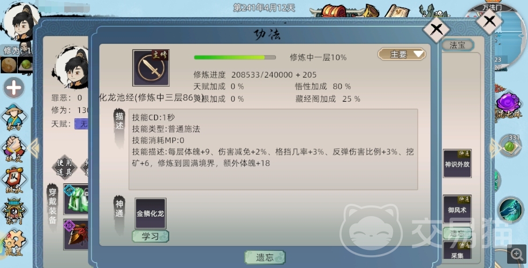
Task: Click the right page arrow chevron
Action: click(x=494, y=148)
